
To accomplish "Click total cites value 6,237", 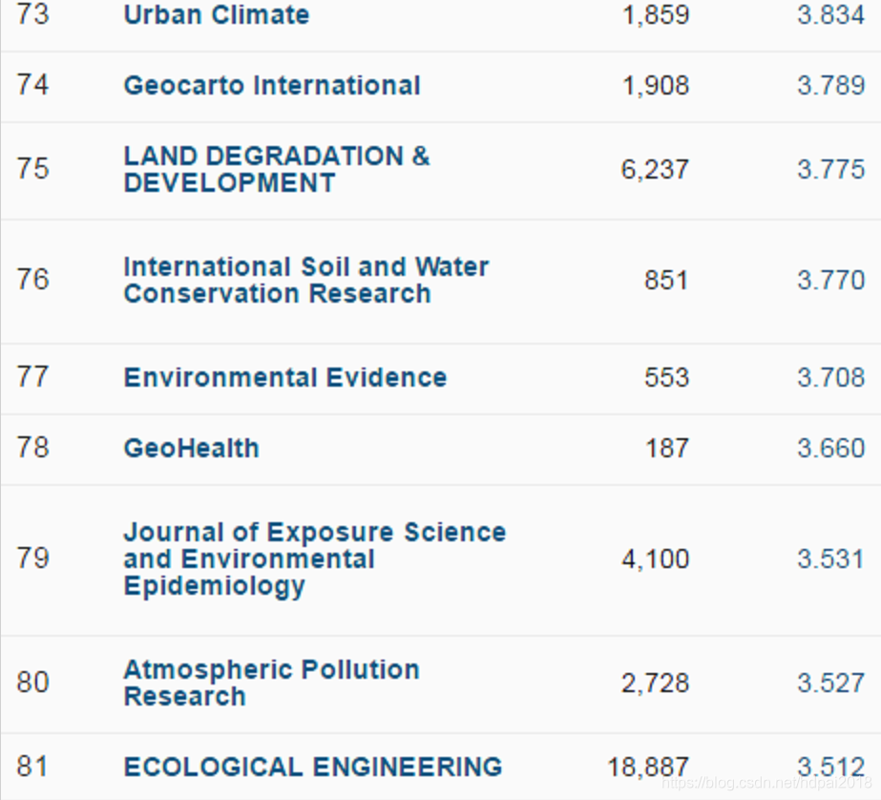I will 655,170.
